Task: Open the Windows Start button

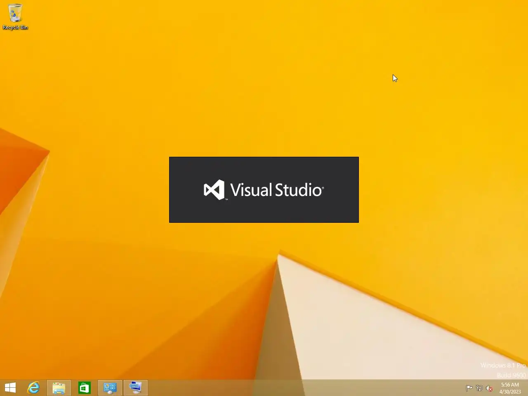Action: click(10, 388)
